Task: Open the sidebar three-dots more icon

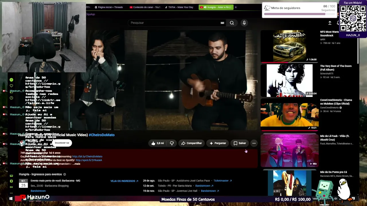Action: [11, 193]
